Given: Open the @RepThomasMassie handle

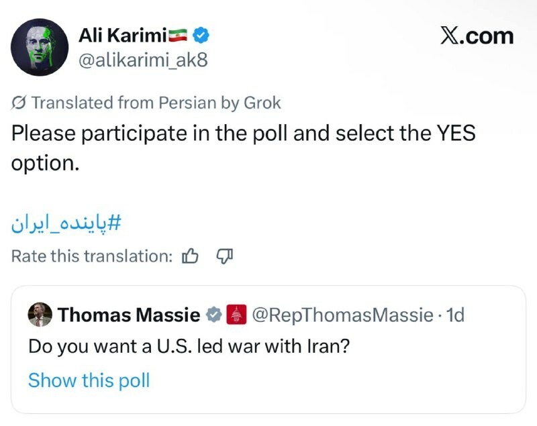Looking at the screenshot, I should coord(342,315).
